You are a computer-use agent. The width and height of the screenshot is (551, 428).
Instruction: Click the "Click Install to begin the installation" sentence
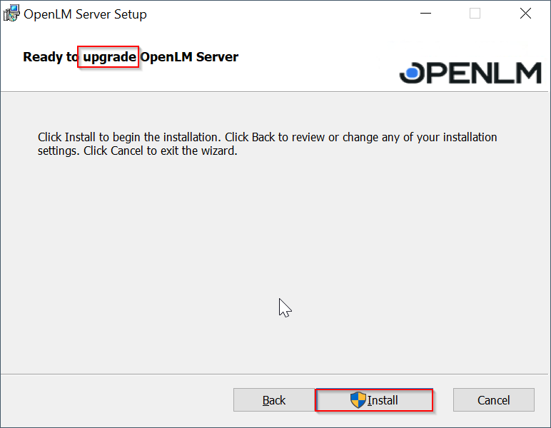point(130,137)
